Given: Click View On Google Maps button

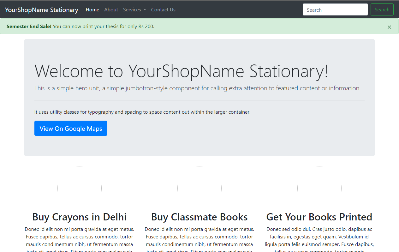Looking at the screenshot, I should click(x=71, y=128).
